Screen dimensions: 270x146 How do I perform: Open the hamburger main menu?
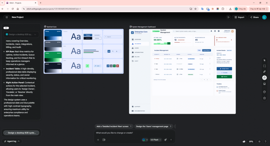click(7, 17)
